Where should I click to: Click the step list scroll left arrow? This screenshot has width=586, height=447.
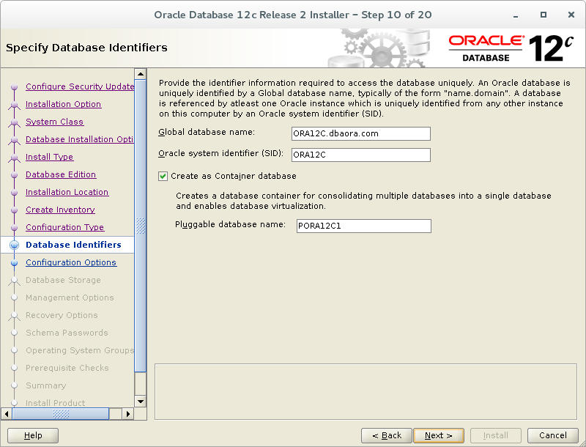coord(7,414)
